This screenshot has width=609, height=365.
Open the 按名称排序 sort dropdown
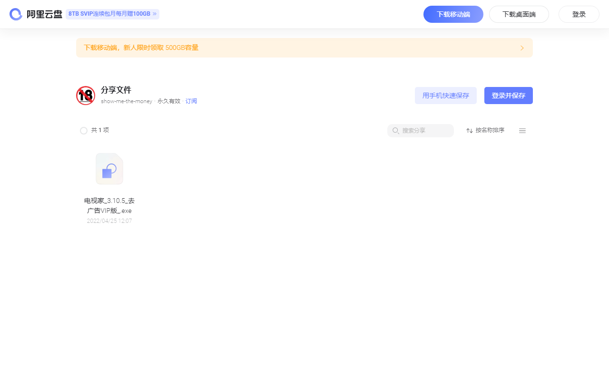tap(485, 131)
